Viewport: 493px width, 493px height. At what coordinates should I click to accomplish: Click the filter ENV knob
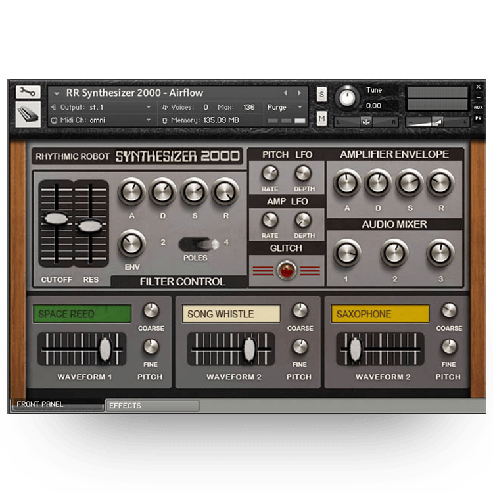(131, 244)
